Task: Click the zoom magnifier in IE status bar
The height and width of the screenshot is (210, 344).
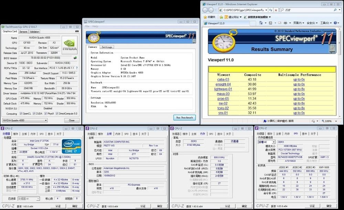Action: pyautogui.click(x=323, y=121)
